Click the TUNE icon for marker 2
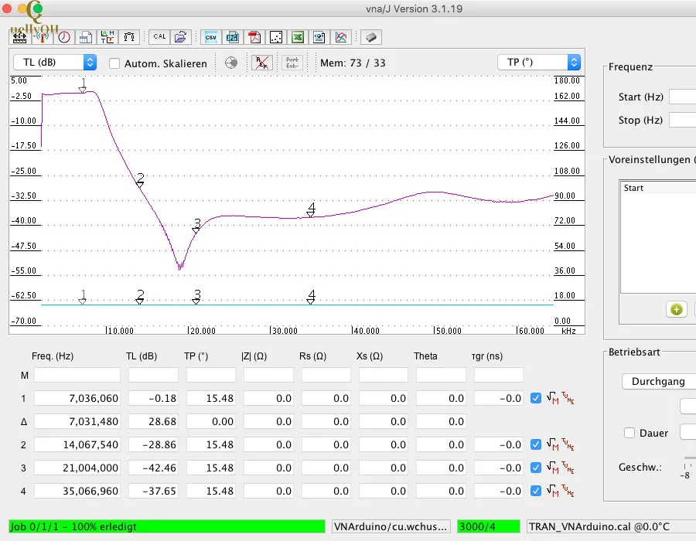 tap(568, 444)
